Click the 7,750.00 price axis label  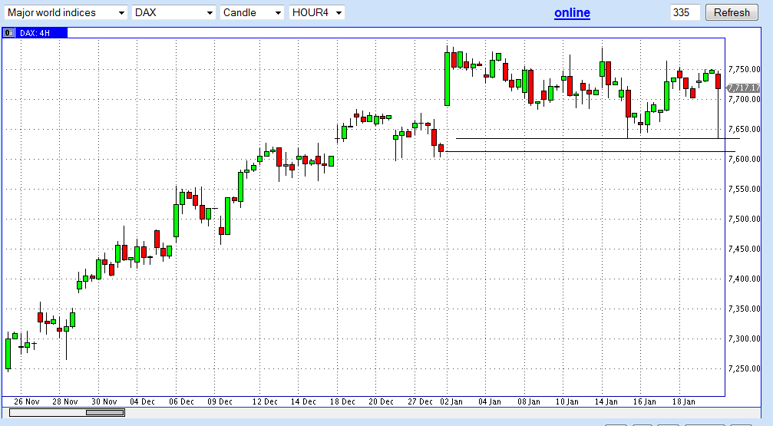[744, 70]
